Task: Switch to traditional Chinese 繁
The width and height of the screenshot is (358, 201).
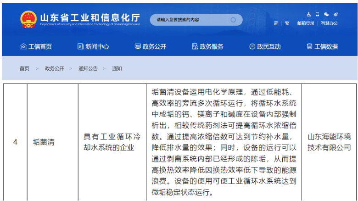Action: click(x=287, y=23)
